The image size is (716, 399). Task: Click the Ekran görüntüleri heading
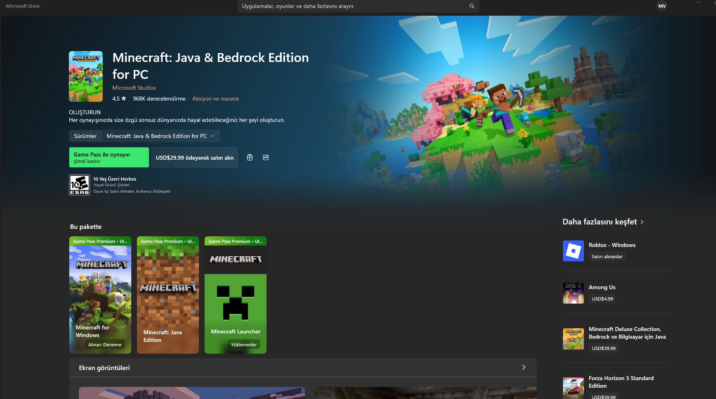pos(104,368)
